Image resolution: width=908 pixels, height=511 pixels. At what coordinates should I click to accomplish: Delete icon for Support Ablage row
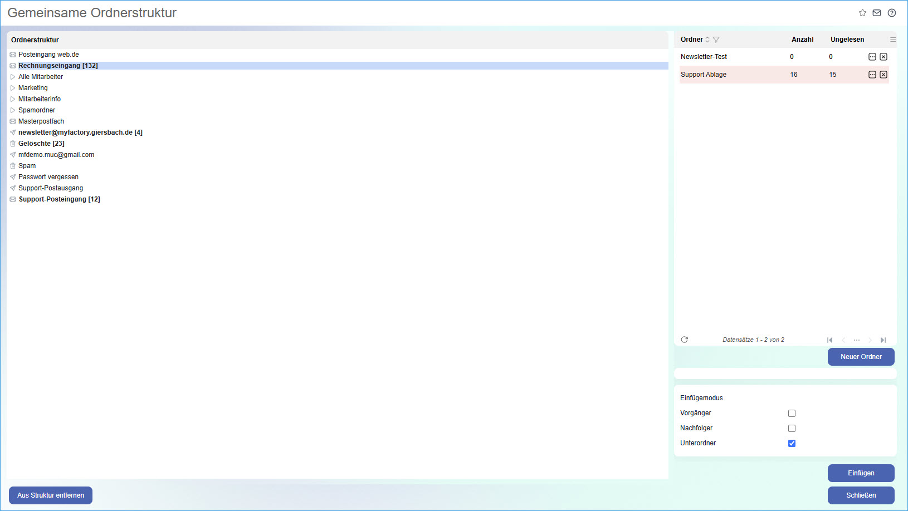click(x=883, y=75)
